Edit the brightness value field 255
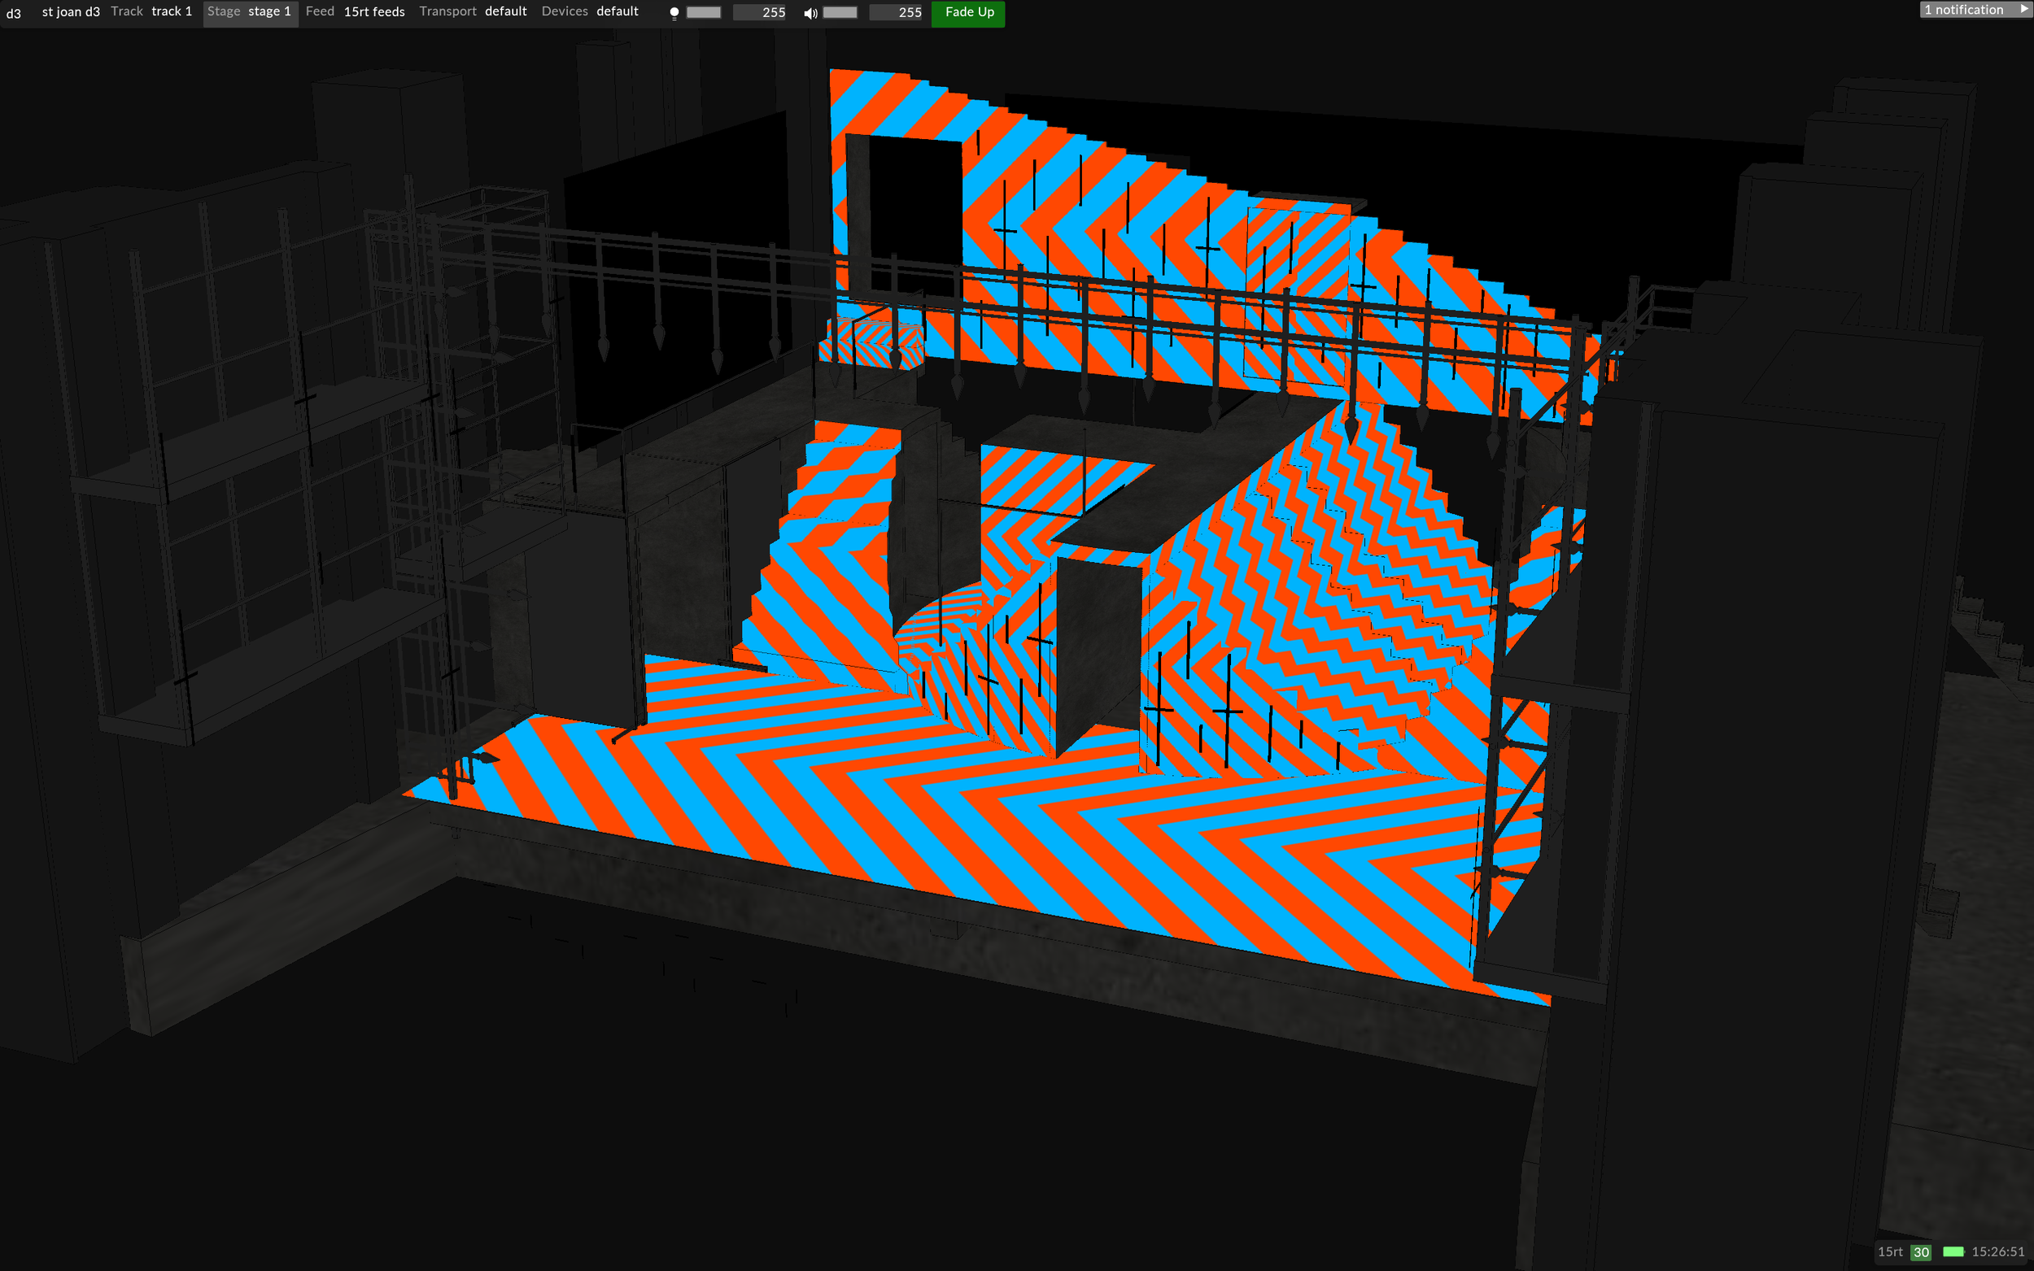This screenshot has height=1271, width=2034. tap(760, 13)
